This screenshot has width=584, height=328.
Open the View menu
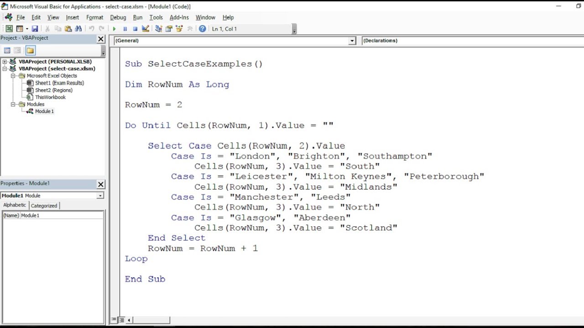point(53,17)
